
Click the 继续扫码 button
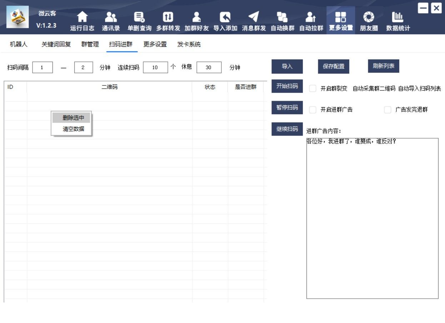point(287,129)
